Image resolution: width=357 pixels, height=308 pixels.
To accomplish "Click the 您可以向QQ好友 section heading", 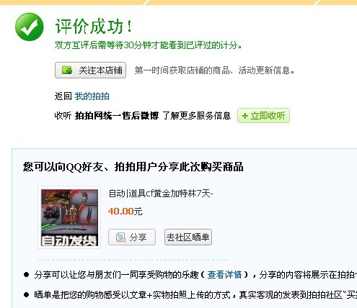I will [x=133, y=167].
